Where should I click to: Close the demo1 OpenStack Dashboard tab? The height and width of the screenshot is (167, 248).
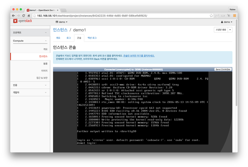click(58, 10)
